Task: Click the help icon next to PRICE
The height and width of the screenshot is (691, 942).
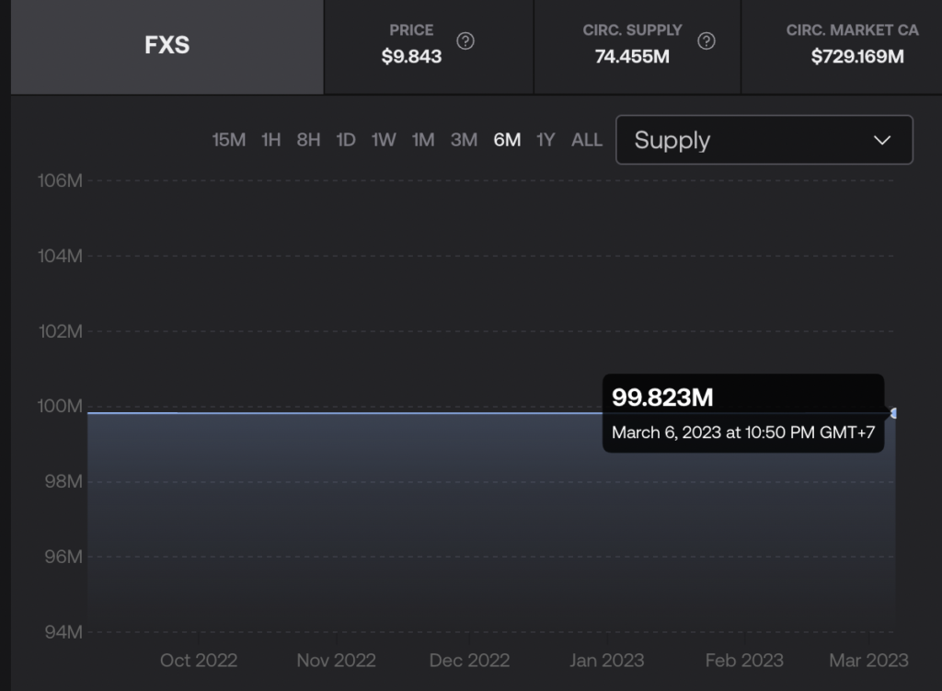Action: click(465, 41)
